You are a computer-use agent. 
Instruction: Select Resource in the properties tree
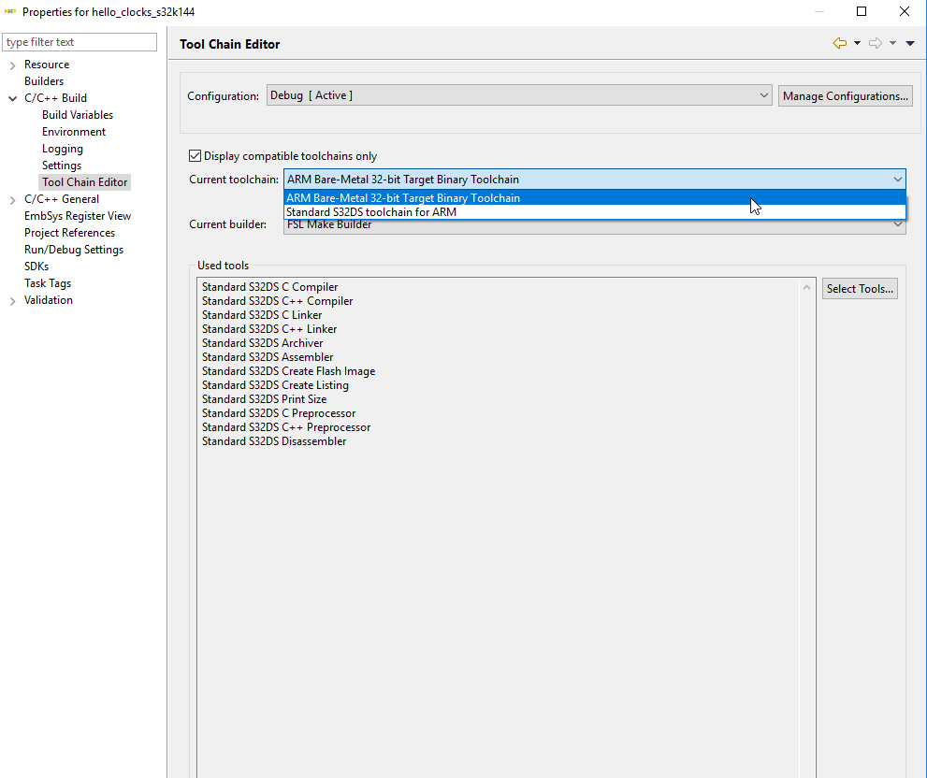click(47, 65)
